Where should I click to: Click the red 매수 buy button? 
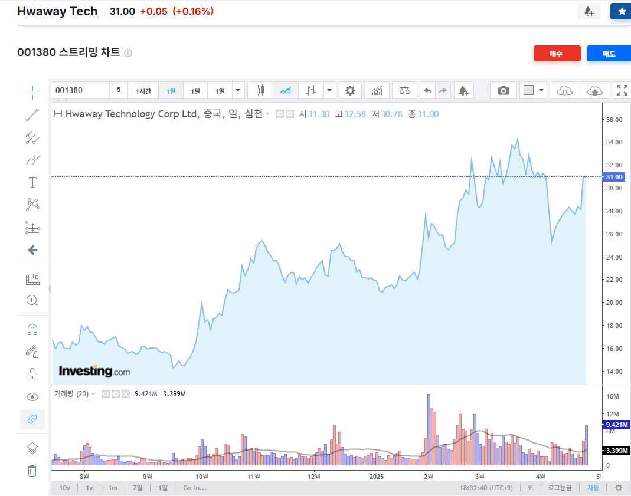[557, 54]
